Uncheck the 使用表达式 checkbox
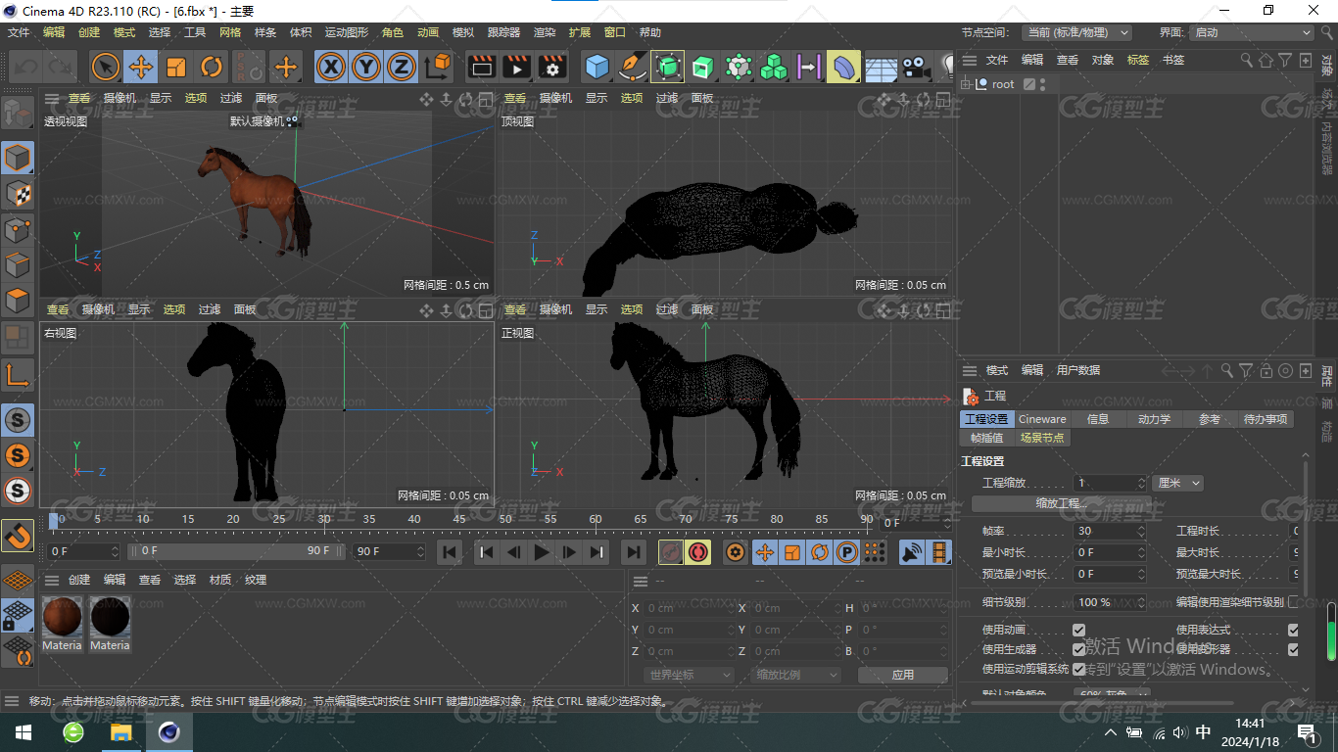Image resolution: width=1338 pixels, height=752 pixels. [1293, 630]
